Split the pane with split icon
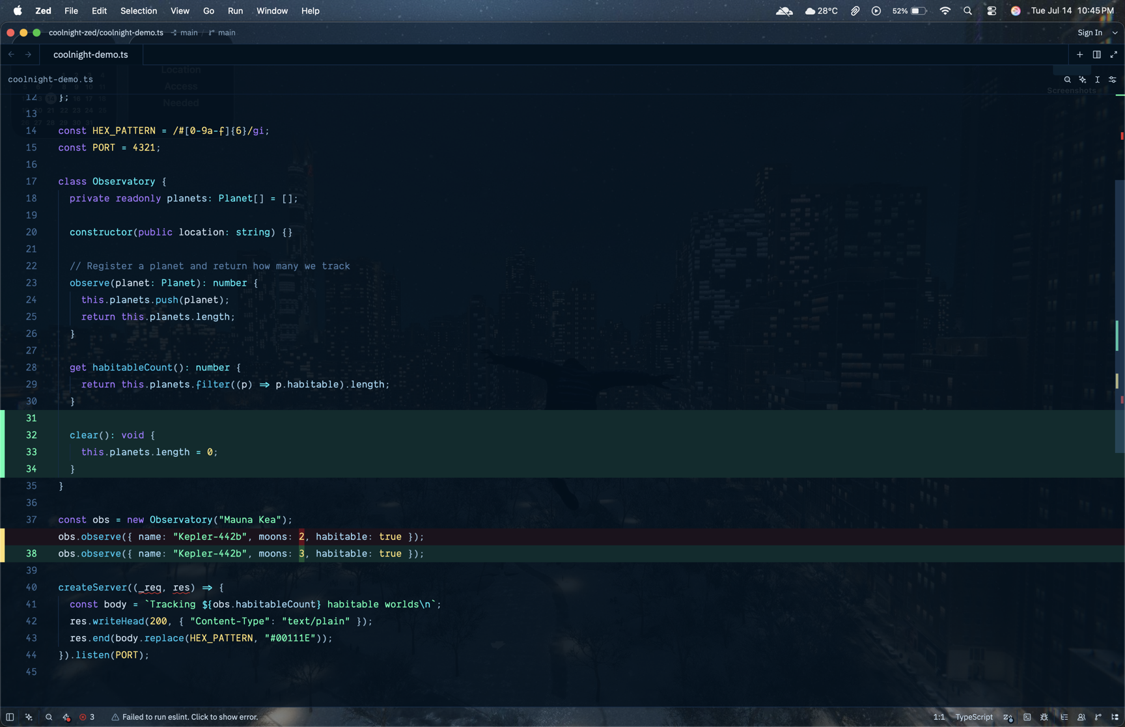The width and height of the screenshot is (1125, 727). point(1097,55)
